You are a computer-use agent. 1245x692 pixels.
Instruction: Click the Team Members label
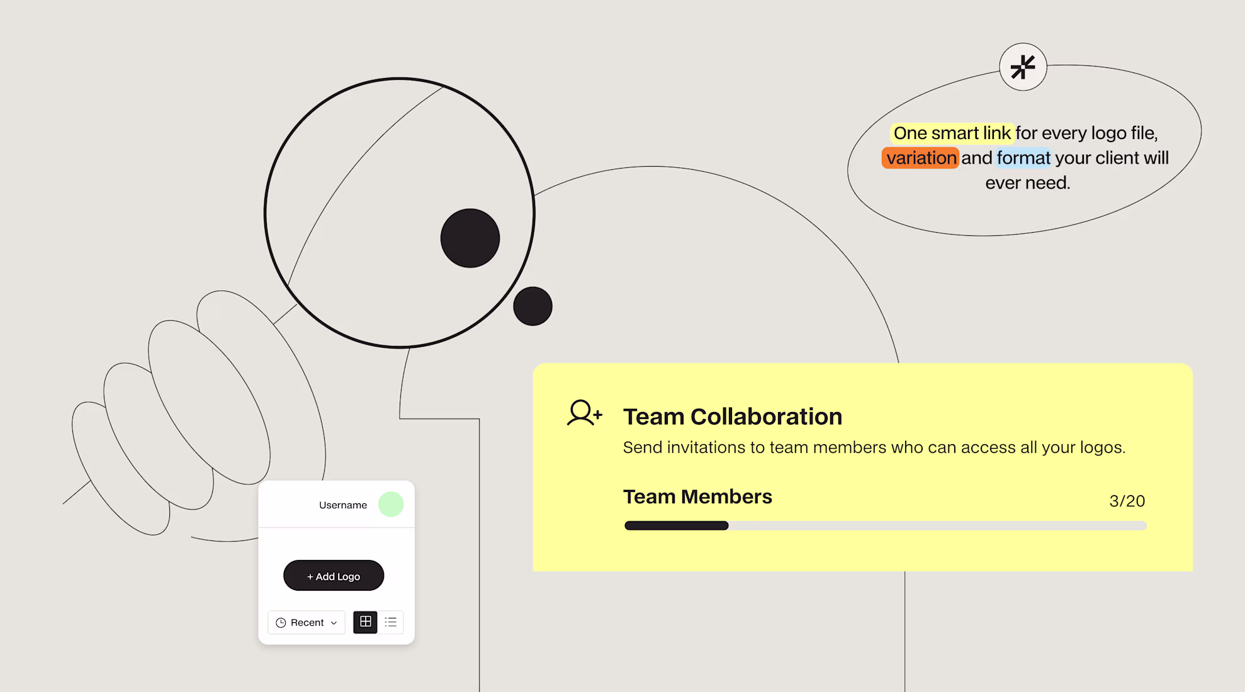pos(697,496)
